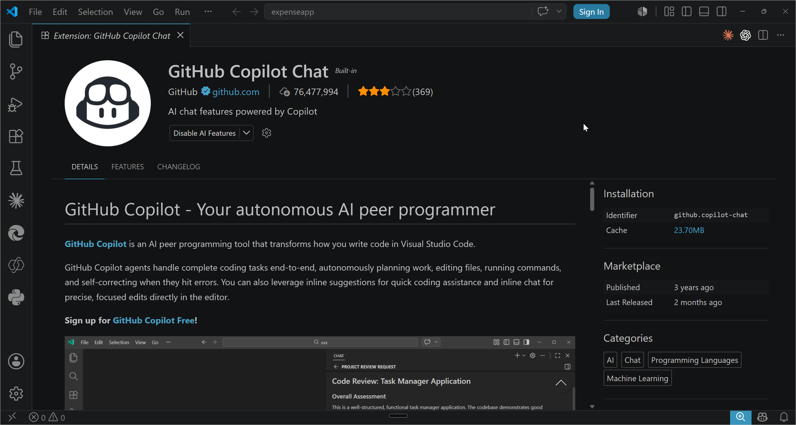Image resolution: width=796 pixels, height=425 pixels.
Task: Click the remote window indicator in status bar
Action: [x=12, y=417]
